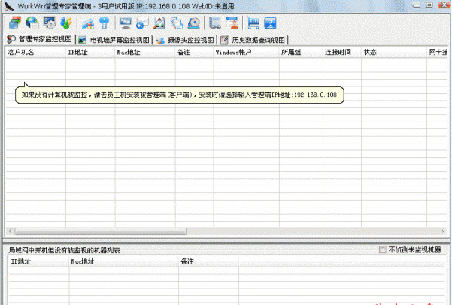Maximize the WorkWin window

click(429, 5)
